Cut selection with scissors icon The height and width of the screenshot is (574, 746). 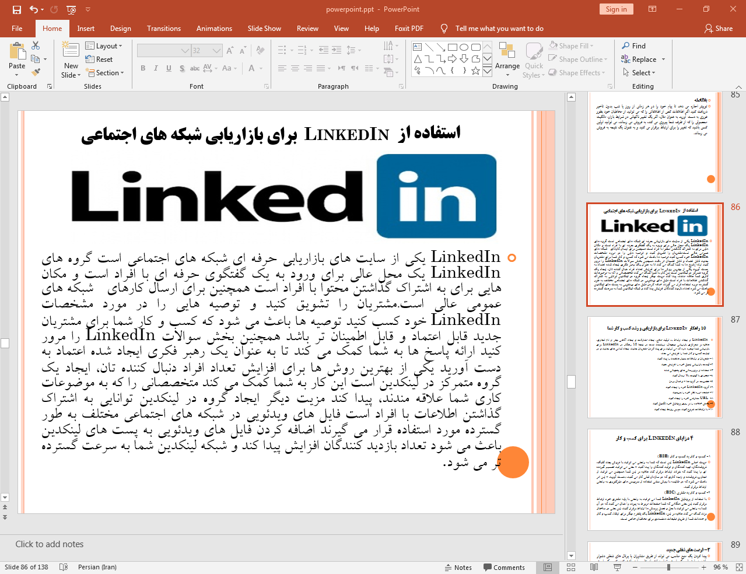(x=36, y=45)
